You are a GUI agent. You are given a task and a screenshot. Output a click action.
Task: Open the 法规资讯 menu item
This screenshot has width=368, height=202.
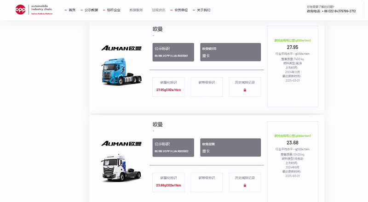click(x=158, y=10)
